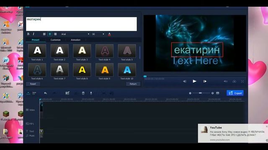Select the Music track label

click(30, 135)
